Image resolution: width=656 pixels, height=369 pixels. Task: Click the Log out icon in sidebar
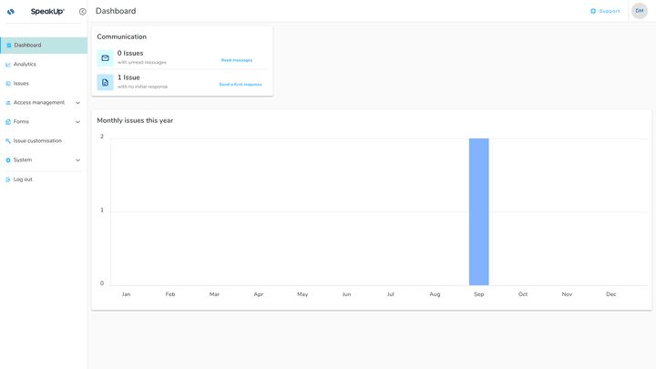pyautogui.click(x=8, y=179)
